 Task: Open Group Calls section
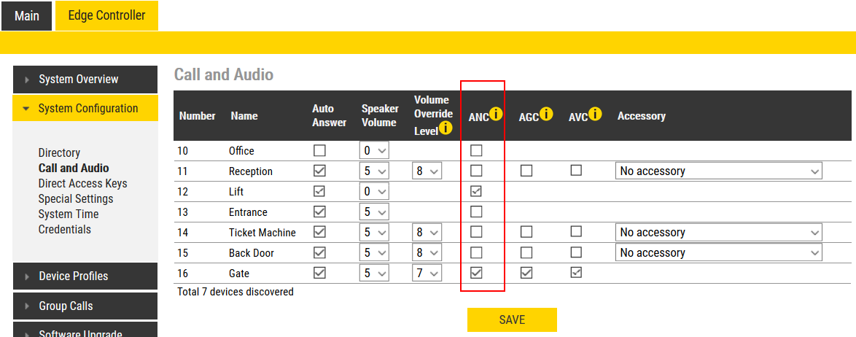tap(85, 306)
